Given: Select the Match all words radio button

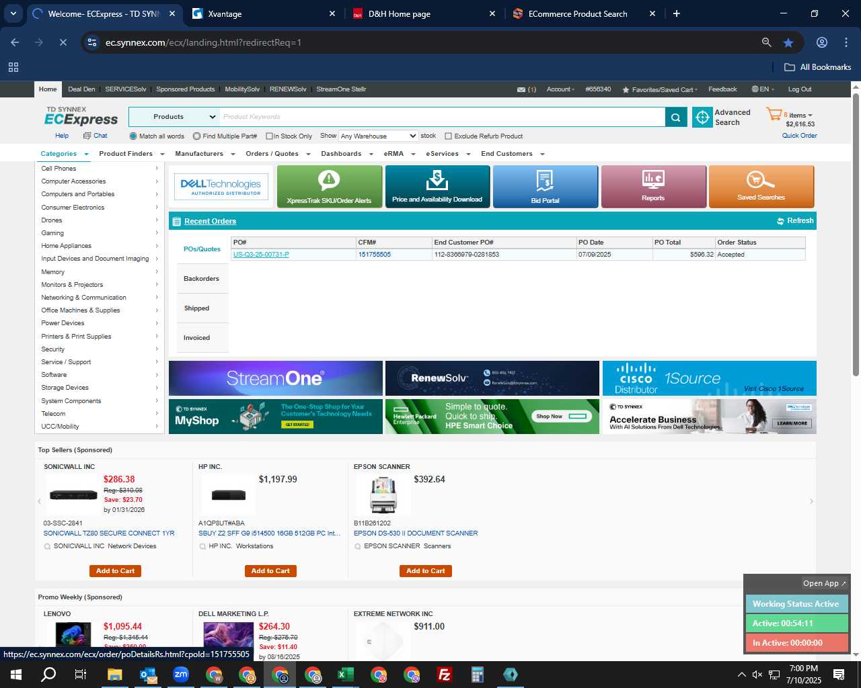Looking at the screenshot, I should (x=133, y=136).
